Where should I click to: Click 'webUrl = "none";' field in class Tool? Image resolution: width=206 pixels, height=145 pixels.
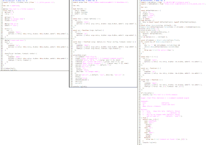tap(11, 25)
